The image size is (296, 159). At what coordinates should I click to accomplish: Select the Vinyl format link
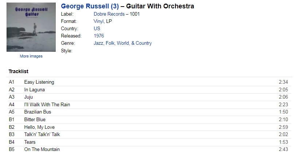tap(99, 21)
